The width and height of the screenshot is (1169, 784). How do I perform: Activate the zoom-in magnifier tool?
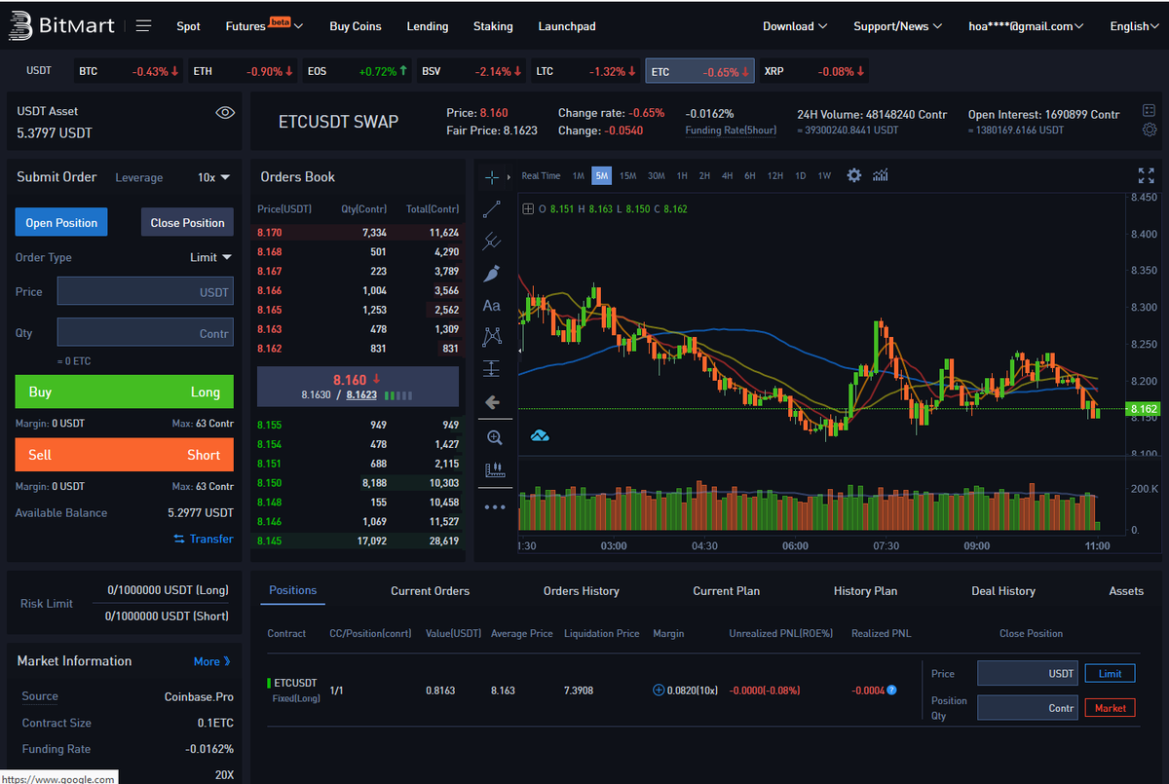494,438
